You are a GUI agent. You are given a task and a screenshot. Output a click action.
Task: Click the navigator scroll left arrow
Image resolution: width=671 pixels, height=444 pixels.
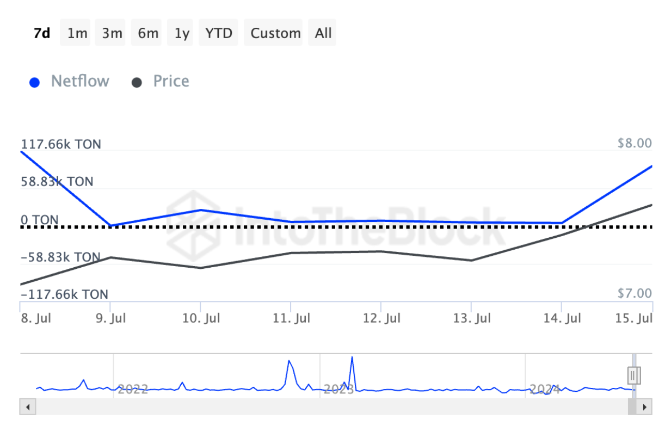tap(28, 406)
